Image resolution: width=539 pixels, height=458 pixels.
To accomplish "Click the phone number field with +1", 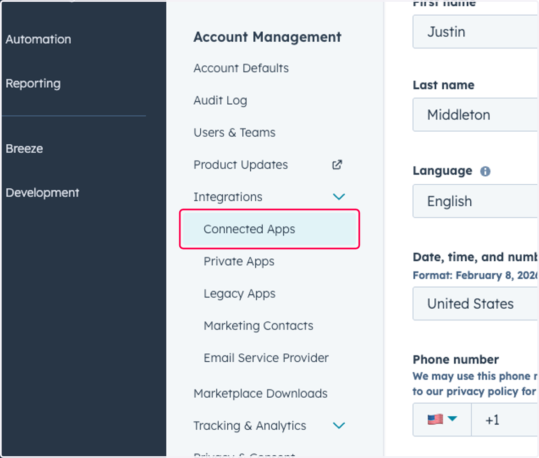I will coord(504,419).
